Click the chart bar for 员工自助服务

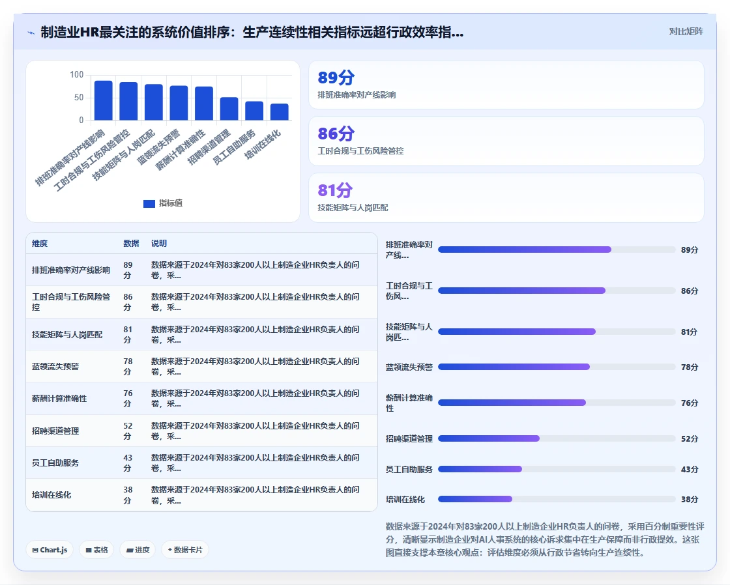pos(254,111)
